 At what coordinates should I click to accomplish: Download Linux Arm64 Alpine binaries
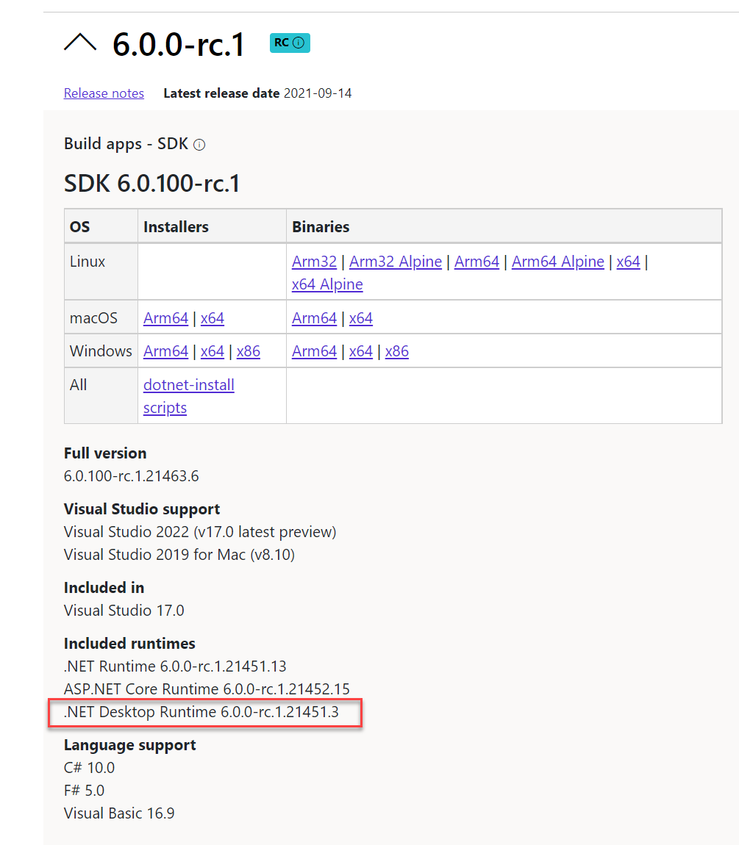(x=558, y=262)
